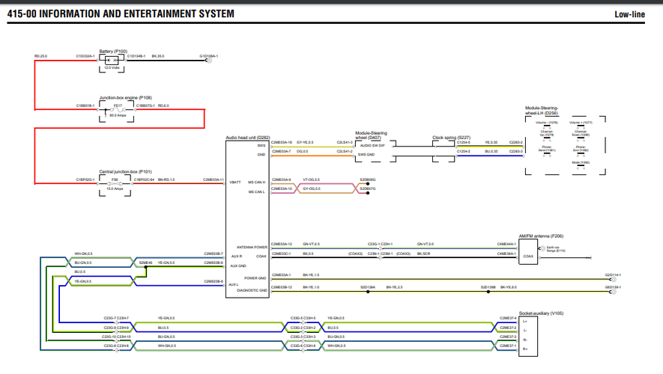Viewport: 663px width, 374px height.
Task: Click the AM/FM antenna (F206) label
Action: [541, 236]
